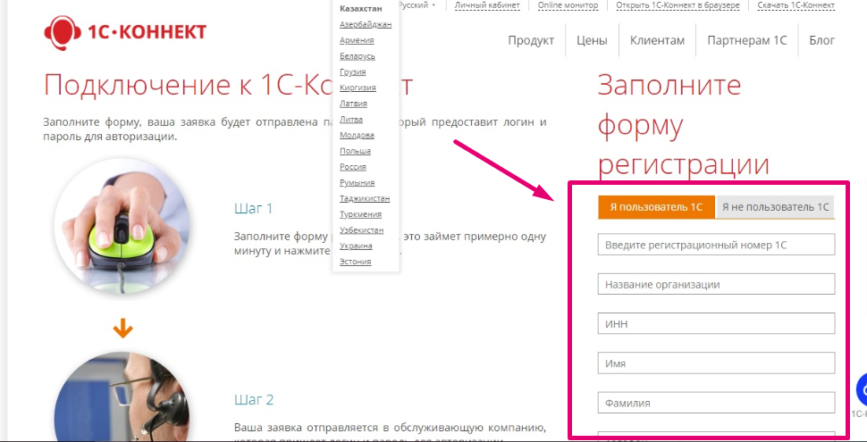Select Эстония in country list
Image resolution: width=867 pixels, height=442 pixels.
(x=355, y=262)
